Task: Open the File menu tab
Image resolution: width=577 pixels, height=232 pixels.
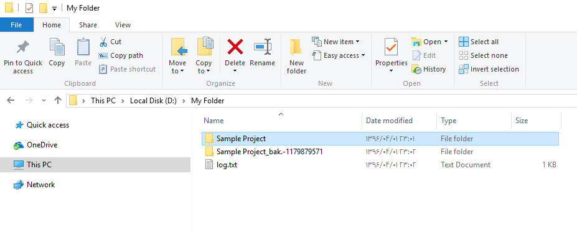Action: tap(17, 25)
